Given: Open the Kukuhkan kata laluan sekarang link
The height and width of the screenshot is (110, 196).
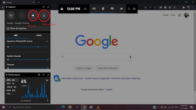Looking at the screenshot, I should pos(126,78).
